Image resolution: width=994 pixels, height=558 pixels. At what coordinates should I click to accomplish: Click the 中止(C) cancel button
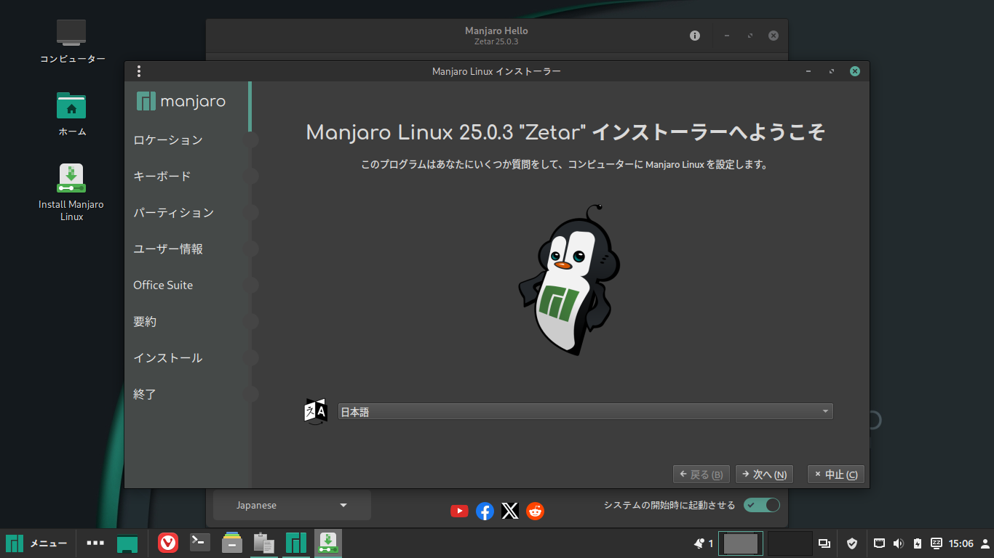(836, 474)
